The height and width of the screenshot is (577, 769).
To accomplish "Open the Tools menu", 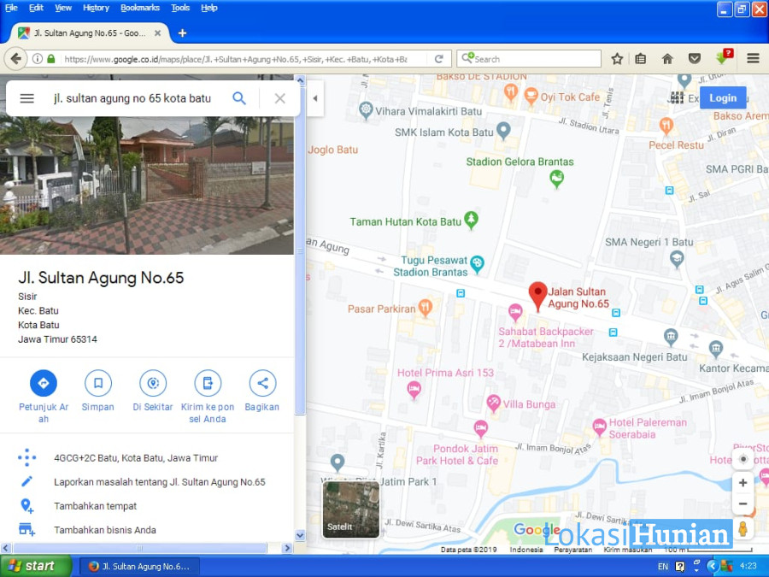I will (180, 8).
